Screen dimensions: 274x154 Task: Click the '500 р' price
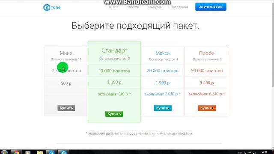tap(66, 83)
